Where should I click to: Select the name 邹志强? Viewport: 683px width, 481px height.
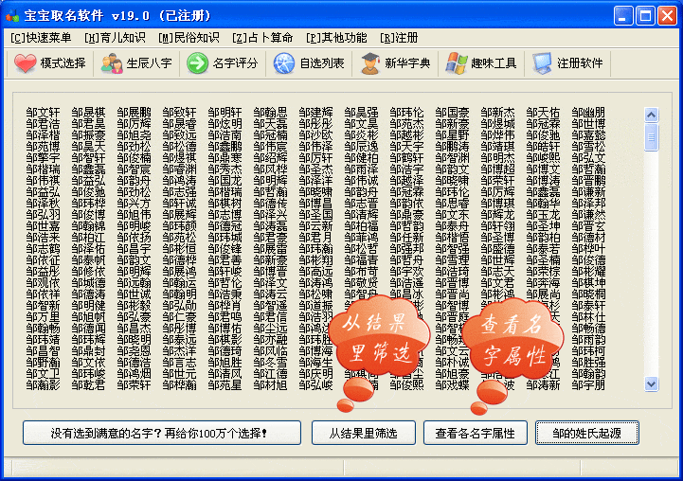179,192
